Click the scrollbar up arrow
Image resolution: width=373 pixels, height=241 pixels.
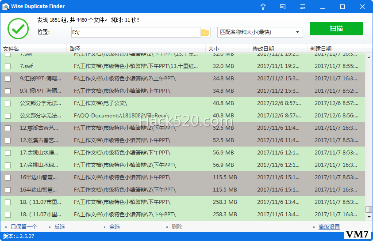[369, 57]
